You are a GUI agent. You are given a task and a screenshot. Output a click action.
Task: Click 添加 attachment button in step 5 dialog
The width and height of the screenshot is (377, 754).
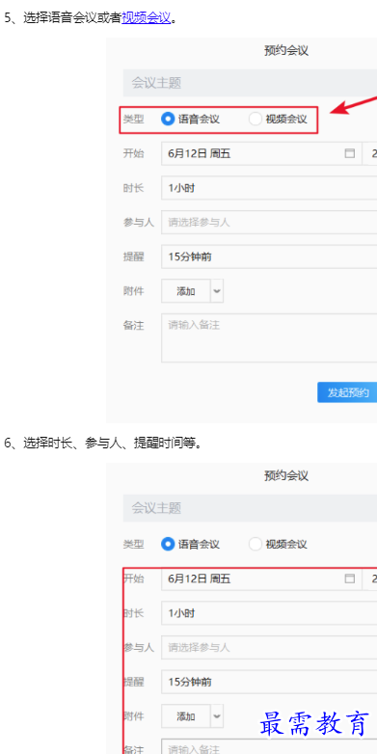point(186,291)
